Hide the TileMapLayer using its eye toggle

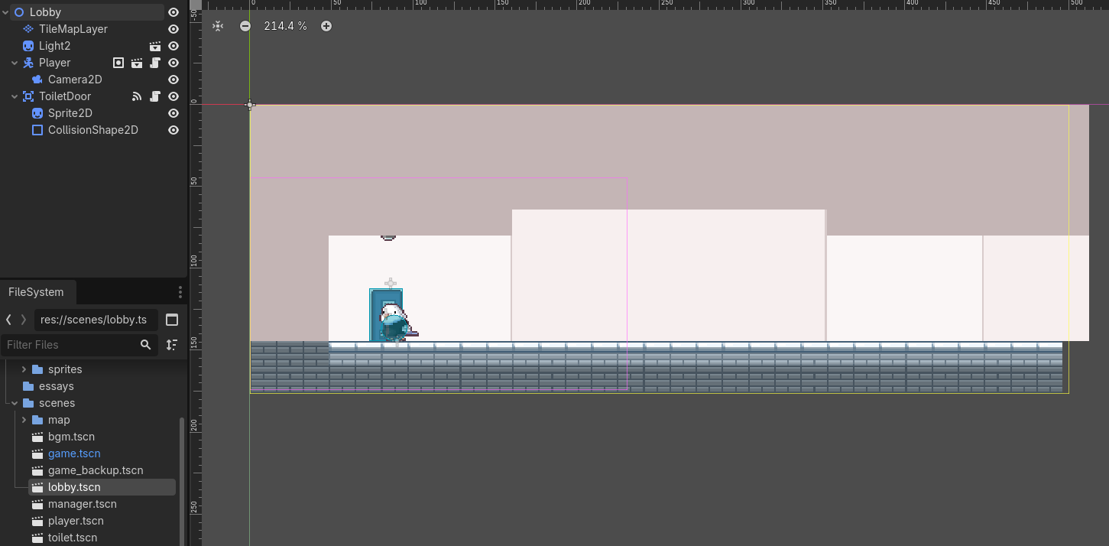(173, 29)
